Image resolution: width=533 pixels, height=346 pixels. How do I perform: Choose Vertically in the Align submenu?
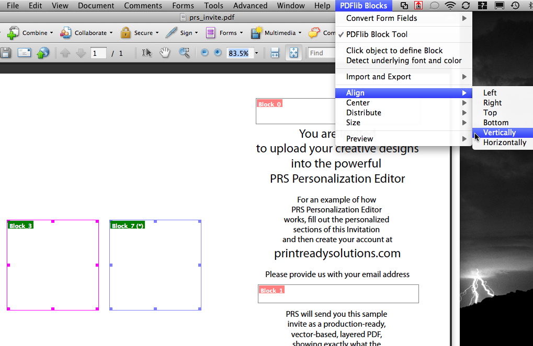(x=503, y=133)
